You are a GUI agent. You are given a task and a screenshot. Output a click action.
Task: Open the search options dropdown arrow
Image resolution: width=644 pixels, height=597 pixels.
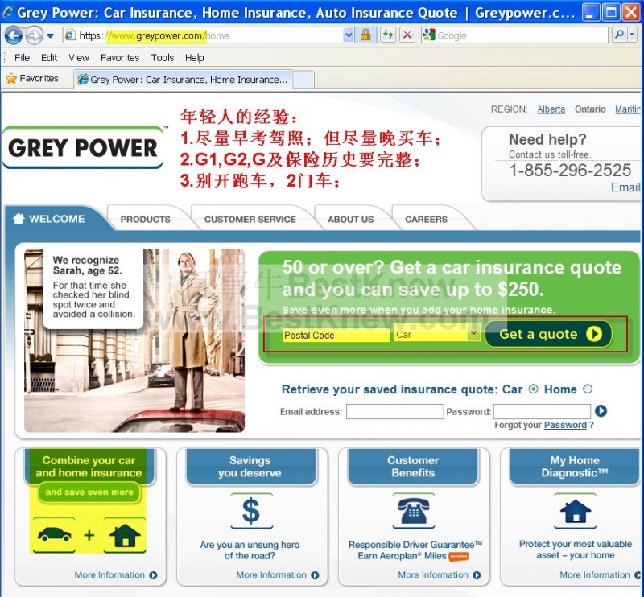(x=632, y=35)
